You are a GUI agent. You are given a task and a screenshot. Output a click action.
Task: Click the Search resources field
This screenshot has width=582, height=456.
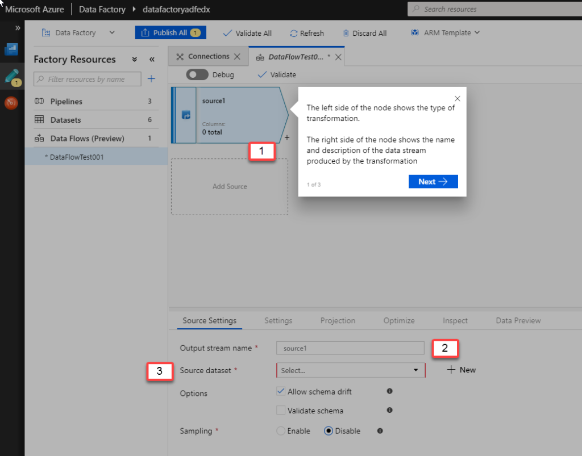coord(495,9)
